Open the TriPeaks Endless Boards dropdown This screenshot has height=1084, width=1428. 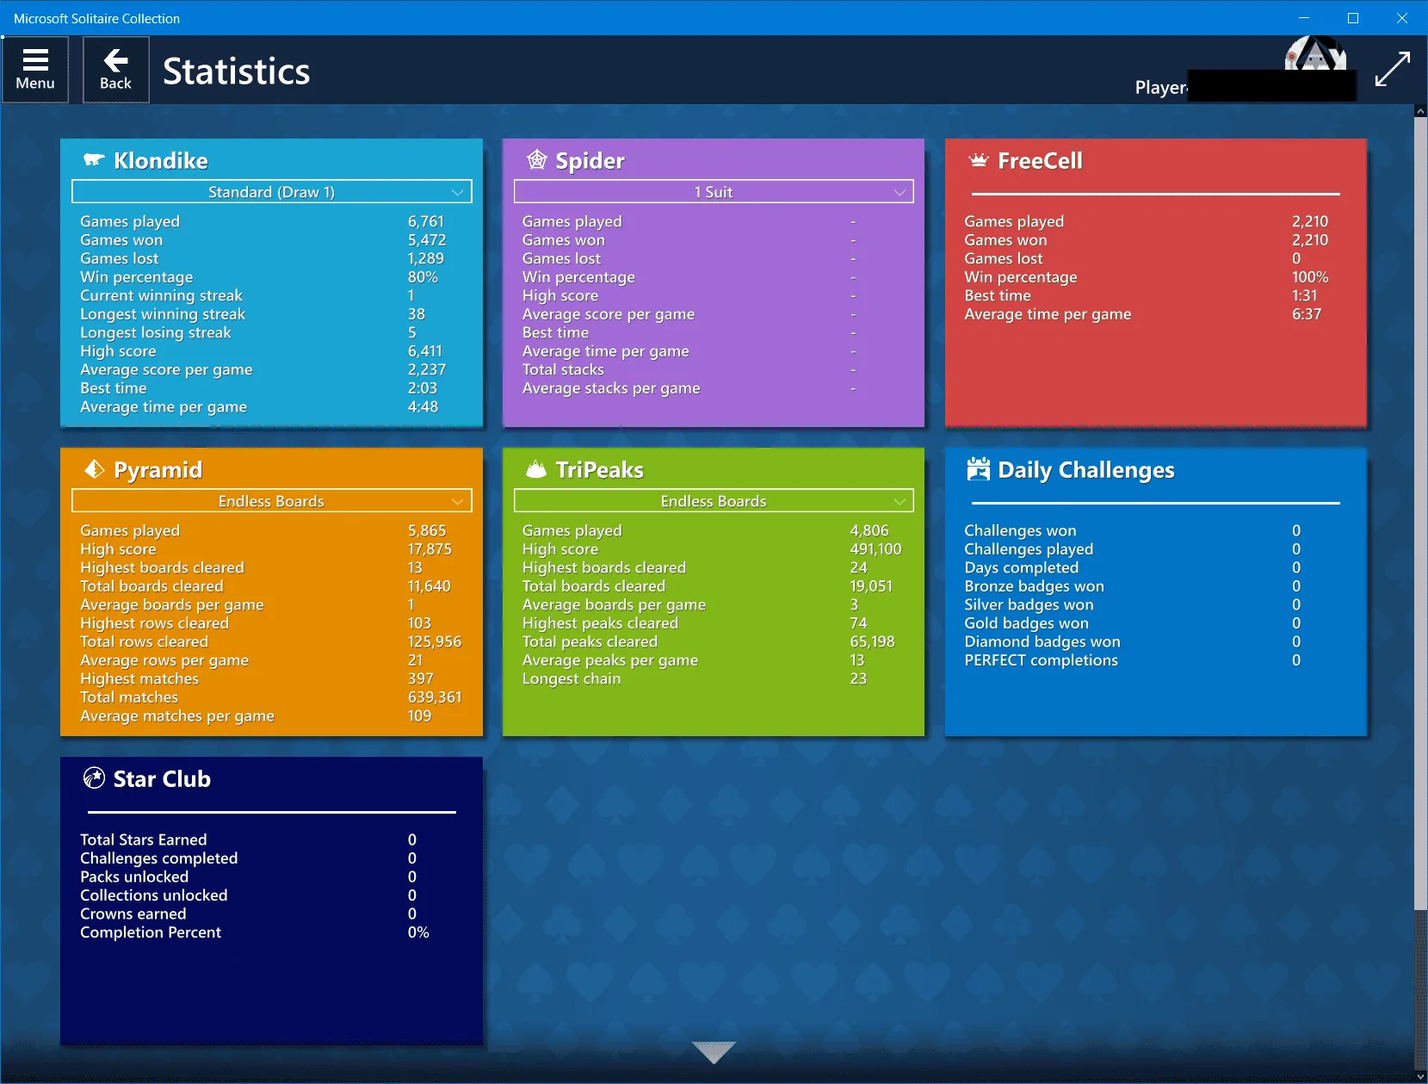point(714,501)
